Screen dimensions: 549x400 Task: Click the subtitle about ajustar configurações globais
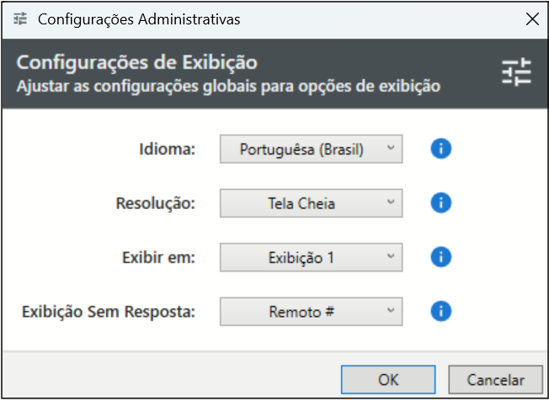(x=228, y=86)
